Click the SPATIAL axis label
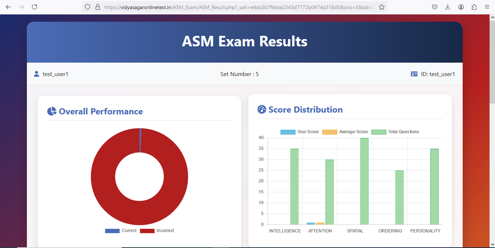 point(355,231)
